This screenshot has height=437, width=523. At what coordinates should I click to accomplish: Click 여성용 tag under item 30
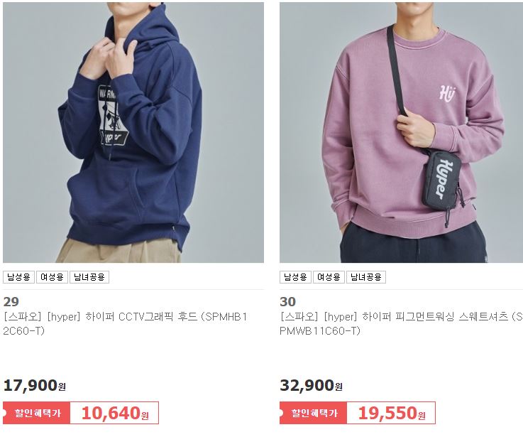click(329, 277)
